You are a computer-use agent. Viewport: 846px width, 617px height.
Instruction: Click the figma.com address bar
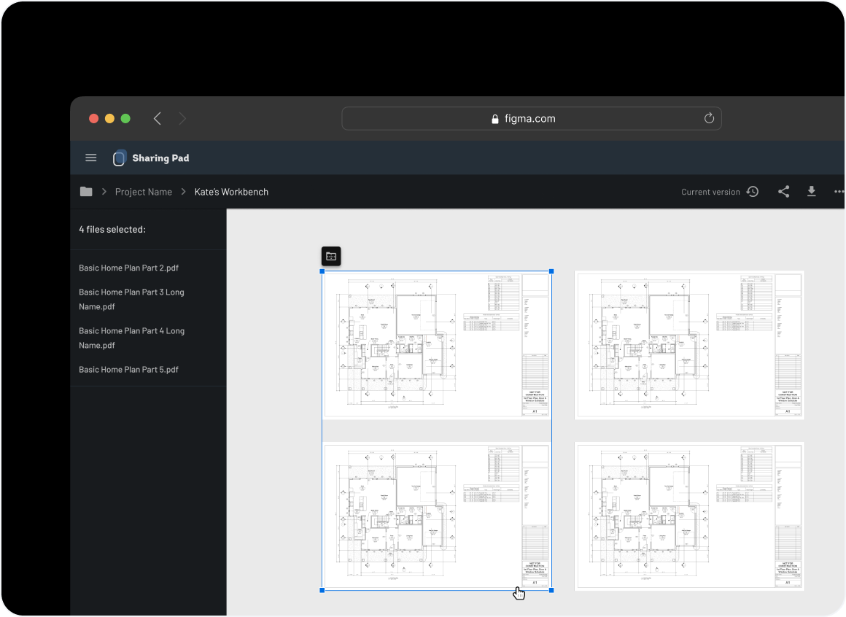532,118
